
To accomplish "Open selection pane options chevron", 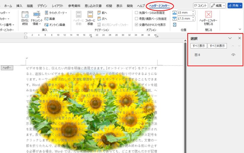I will click(230, 38).
